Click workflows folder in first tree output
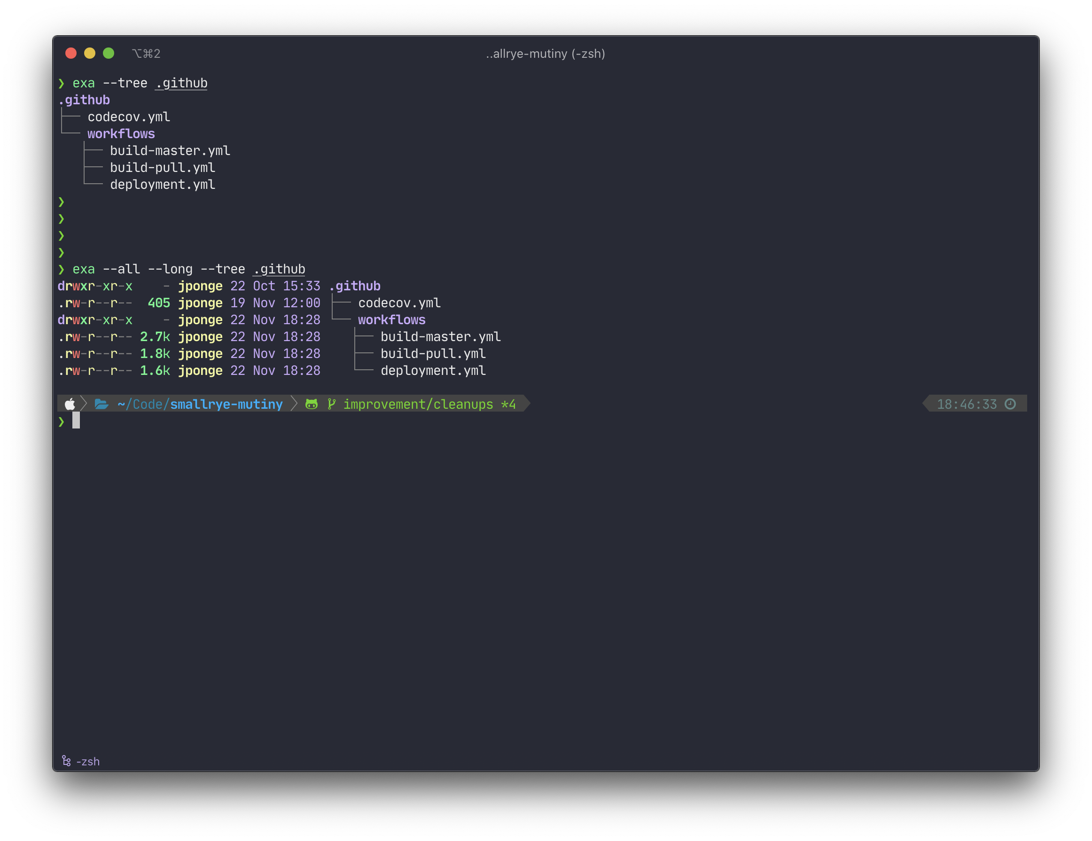Viewport: 1092px width, 841px height. (121, 134)
